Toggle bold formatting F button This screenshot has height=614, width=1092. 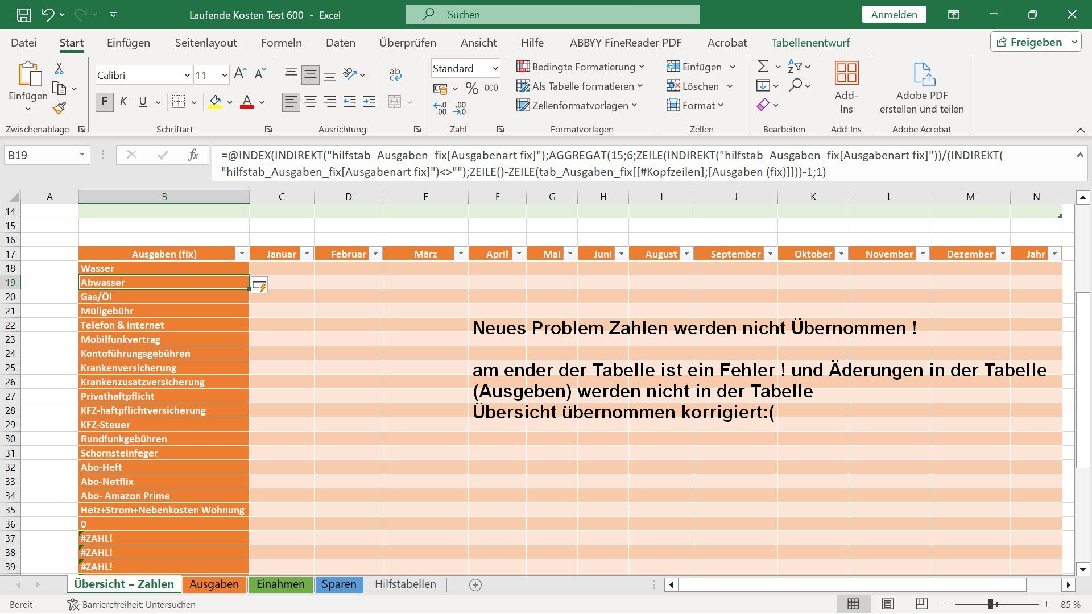(104, 102)
